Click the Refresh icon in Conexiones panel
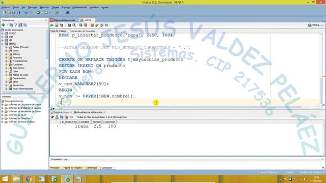Viewport: 326px width, 183px height. (11, 25)
